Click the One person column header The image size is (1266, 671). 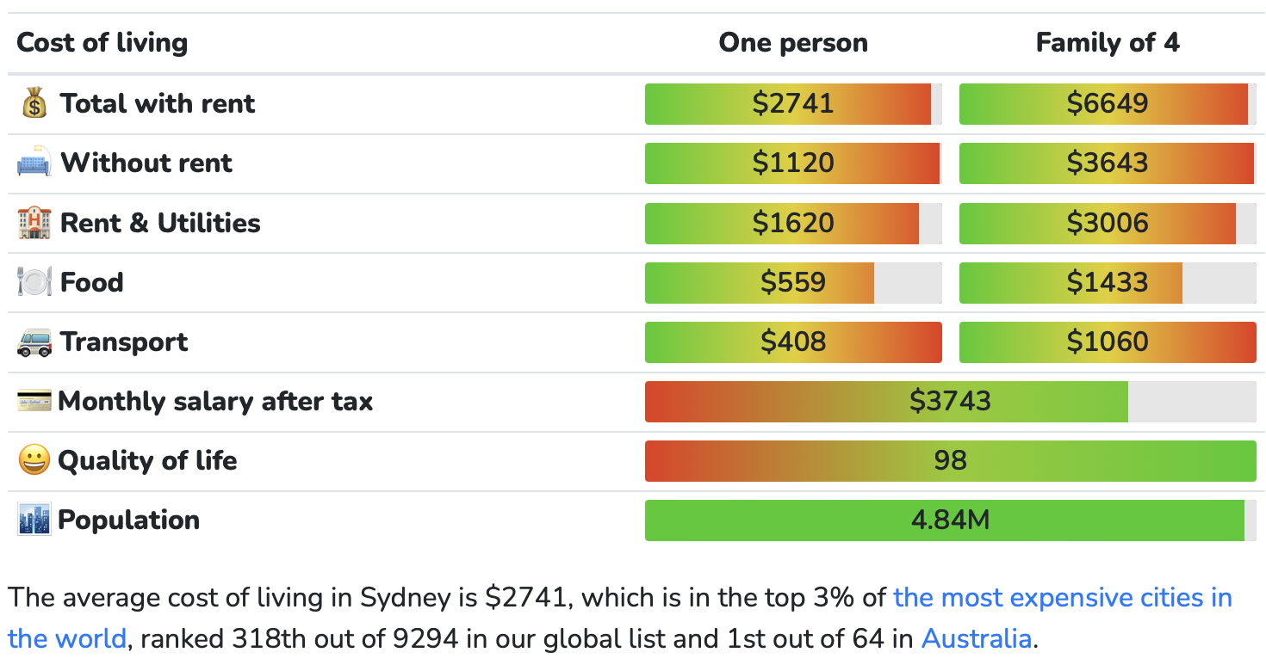(x=793, y=43)
